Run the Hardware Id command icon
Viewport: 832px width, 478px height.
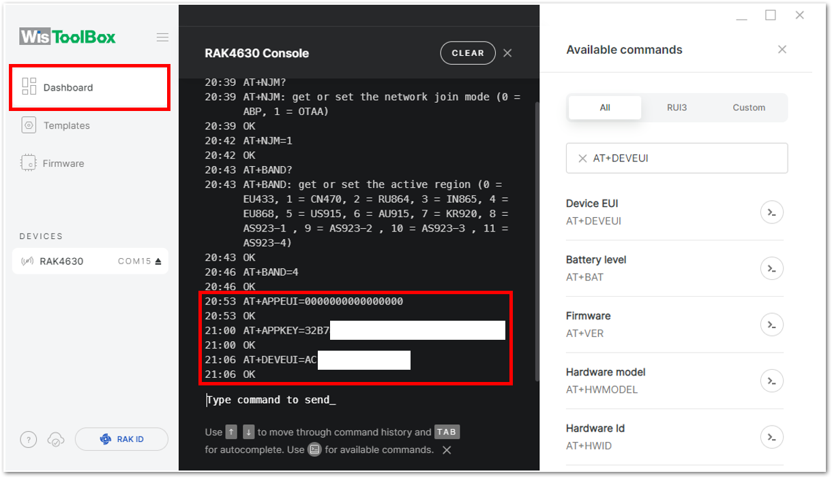771,436
